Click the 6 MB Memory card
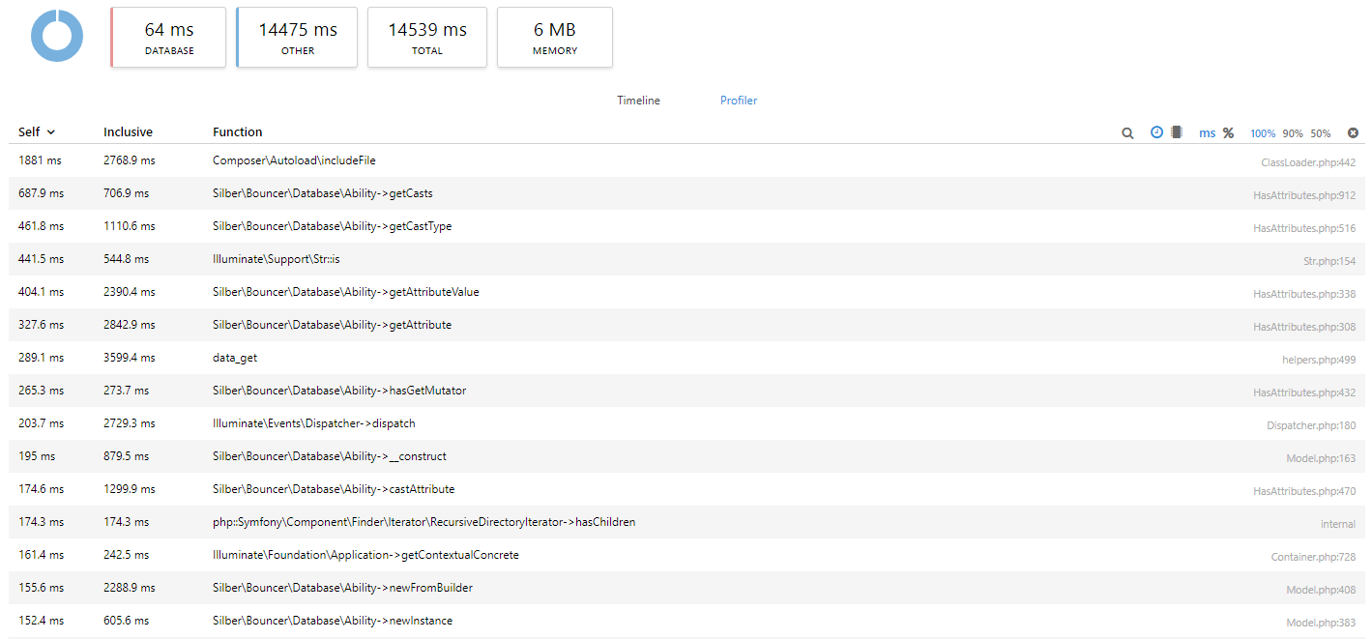Viewport: 1372px width, 639px height. pos(555,38)
